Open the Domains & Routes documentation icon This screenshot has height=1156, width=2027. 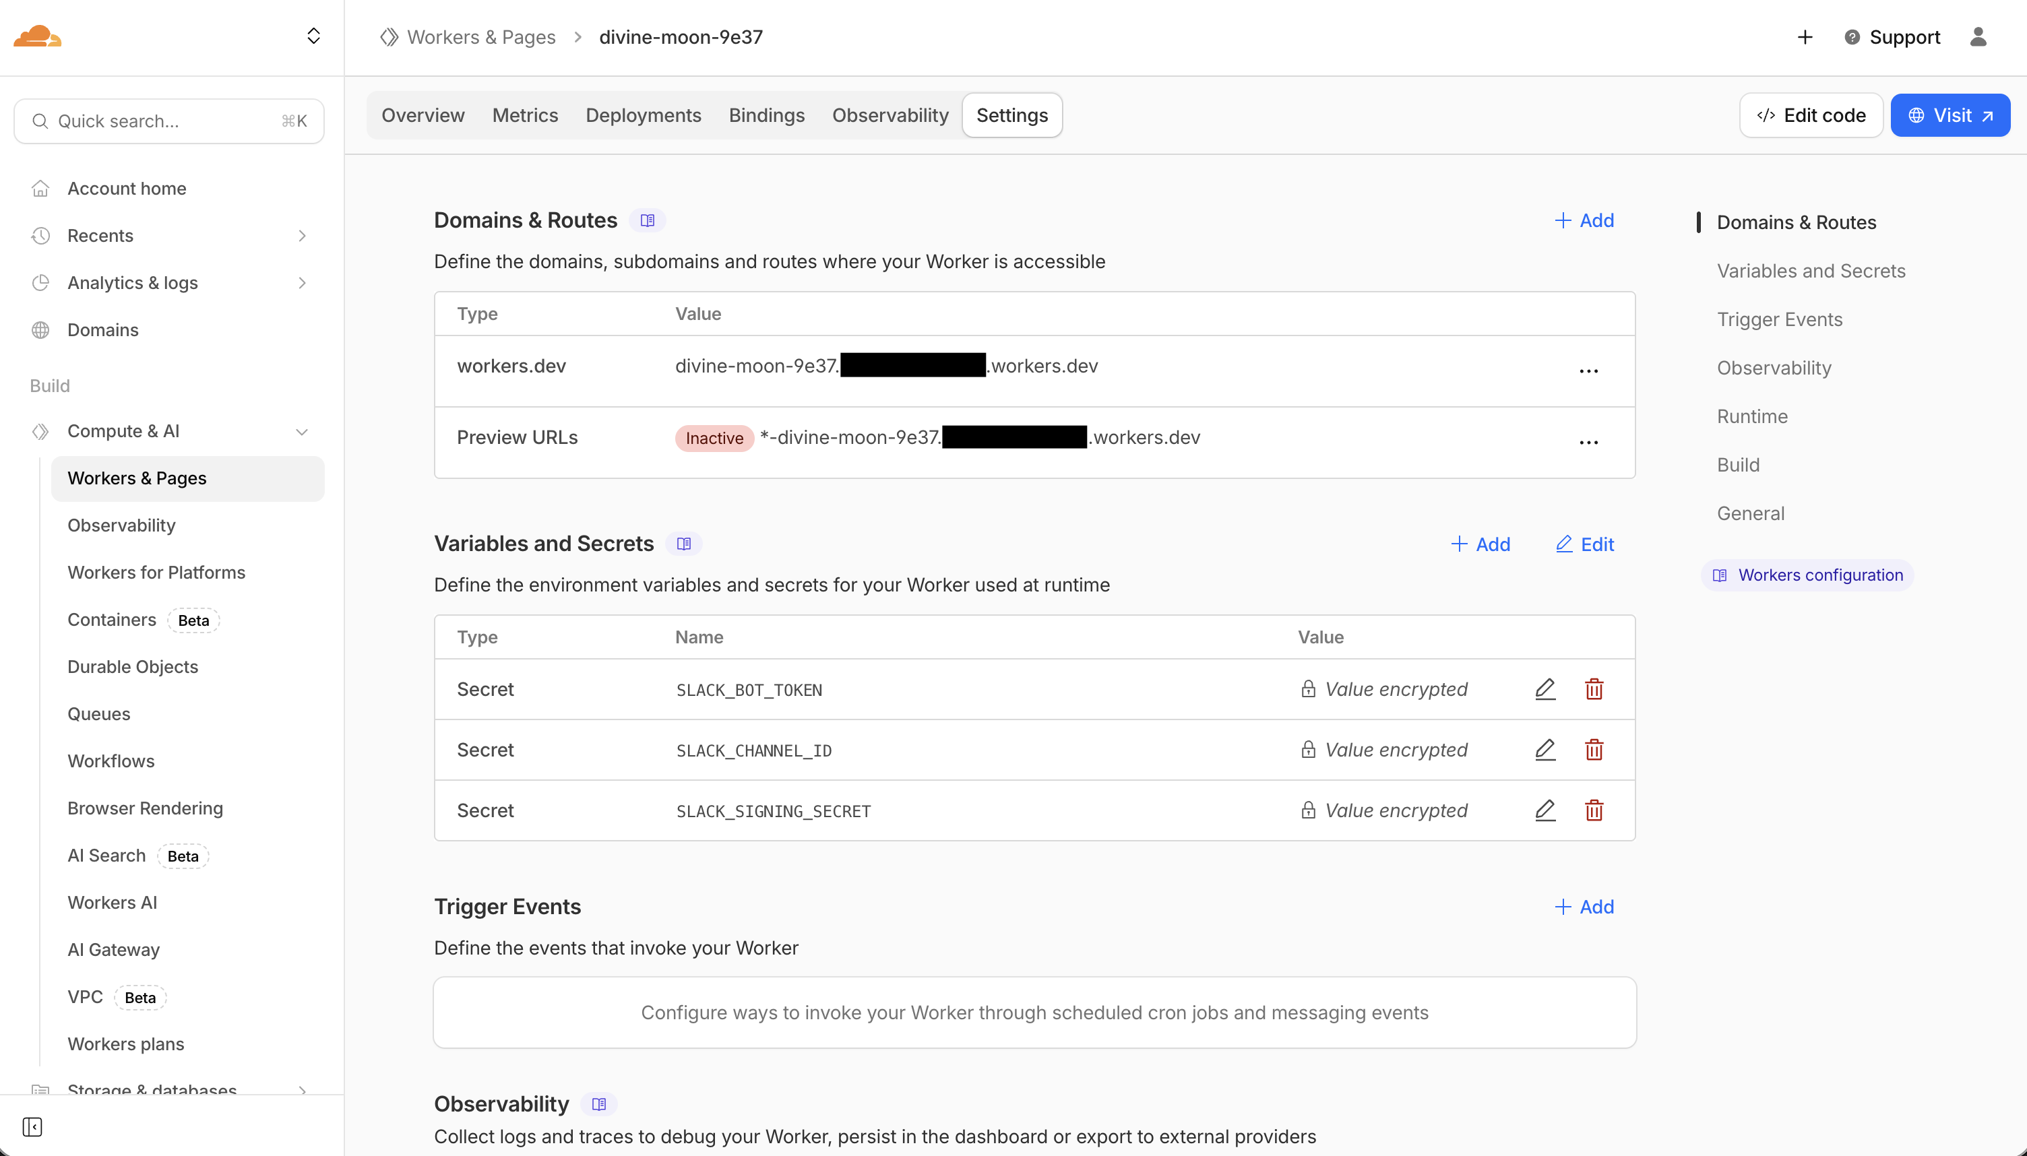[647, 220]
